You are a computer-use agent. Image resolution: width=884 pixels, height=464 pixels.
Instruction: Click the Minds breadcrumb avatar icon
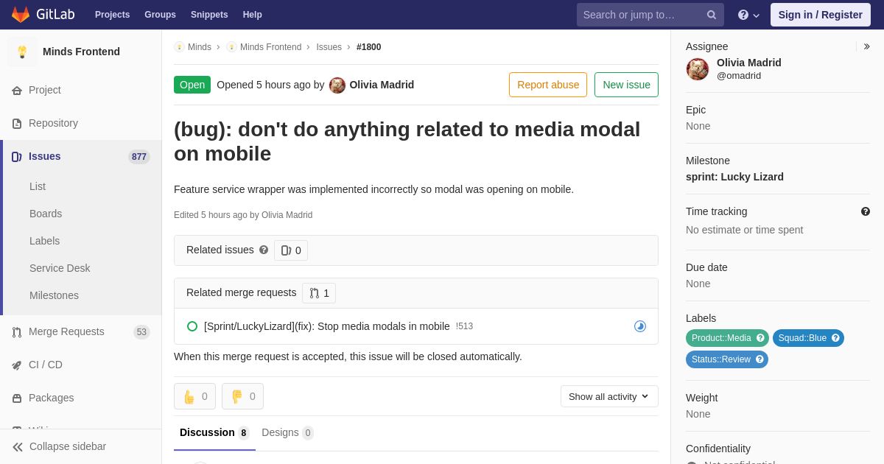tap(179, 47)
